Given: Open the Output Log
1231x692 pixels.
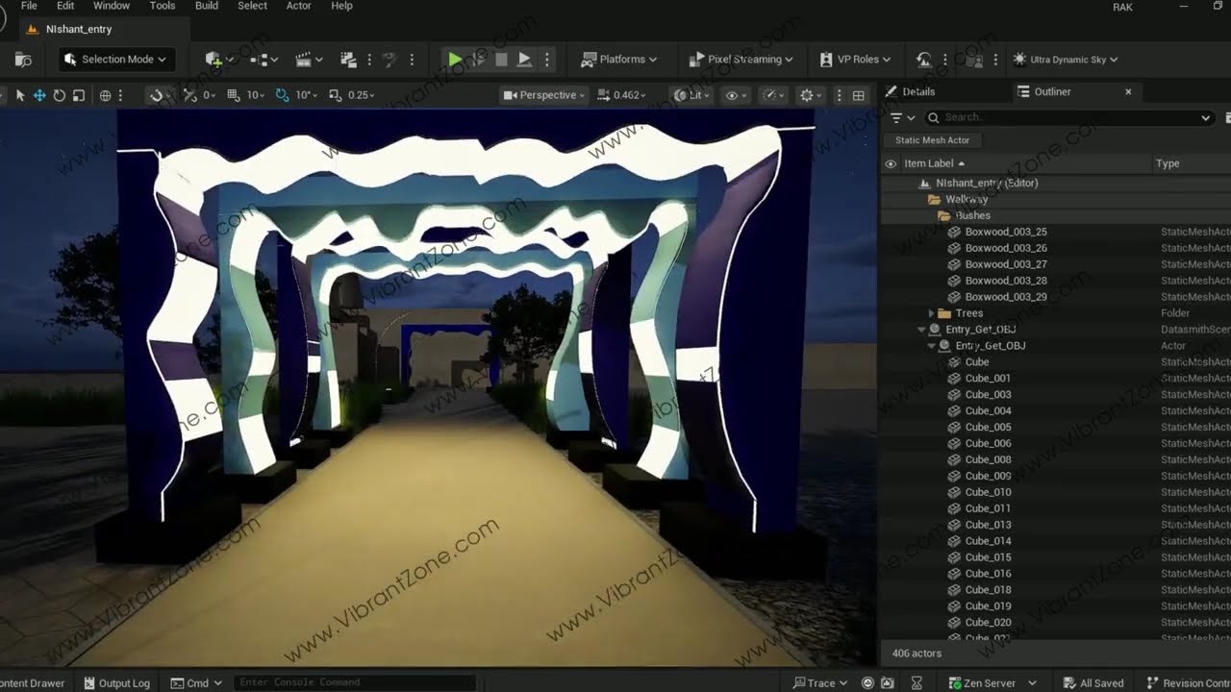Looking at the screenshot, I should click(x=116, y=683).
